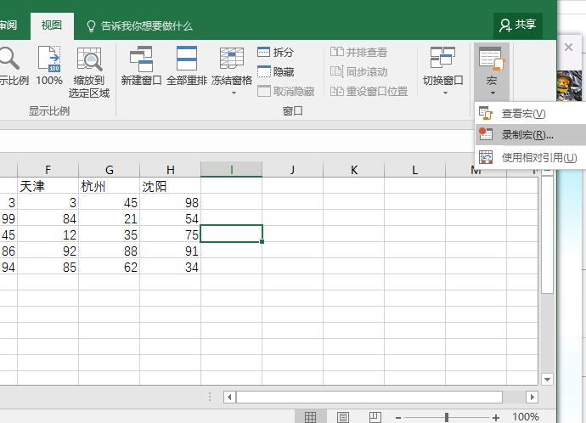Click Freeze Panes (冻结窗格) icon
586x423 pixels.
tap(232, 58)
